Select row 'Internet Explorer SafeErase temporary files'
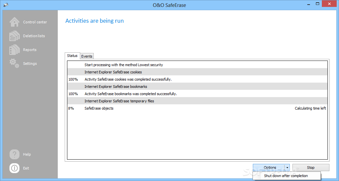339x181 pixels. pyautogui.click(x=197, y=101)
